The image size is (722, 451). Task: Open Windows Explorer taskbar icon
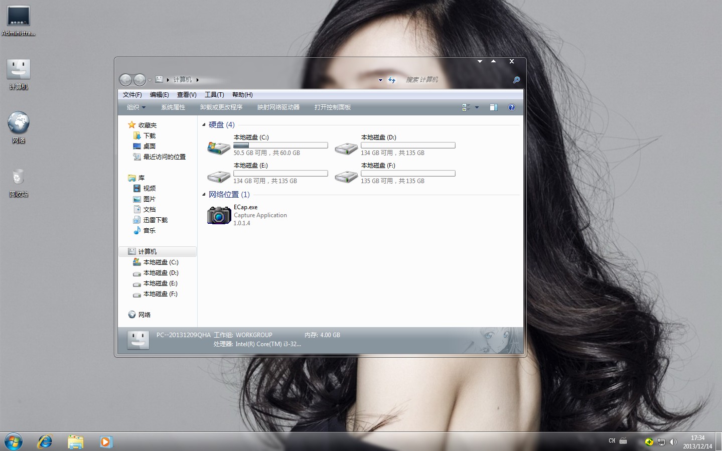pos(76,442)
